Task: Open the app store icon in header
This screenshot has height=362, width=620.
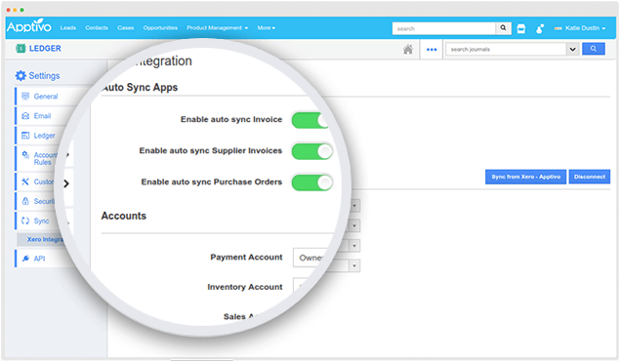Action: [521, 28]
